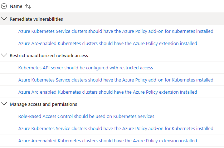Image resolution: width=224 pixels, height=148 pixels.
Task: Select the Restrict unauthorized network access label
Action: click(49, 55)
